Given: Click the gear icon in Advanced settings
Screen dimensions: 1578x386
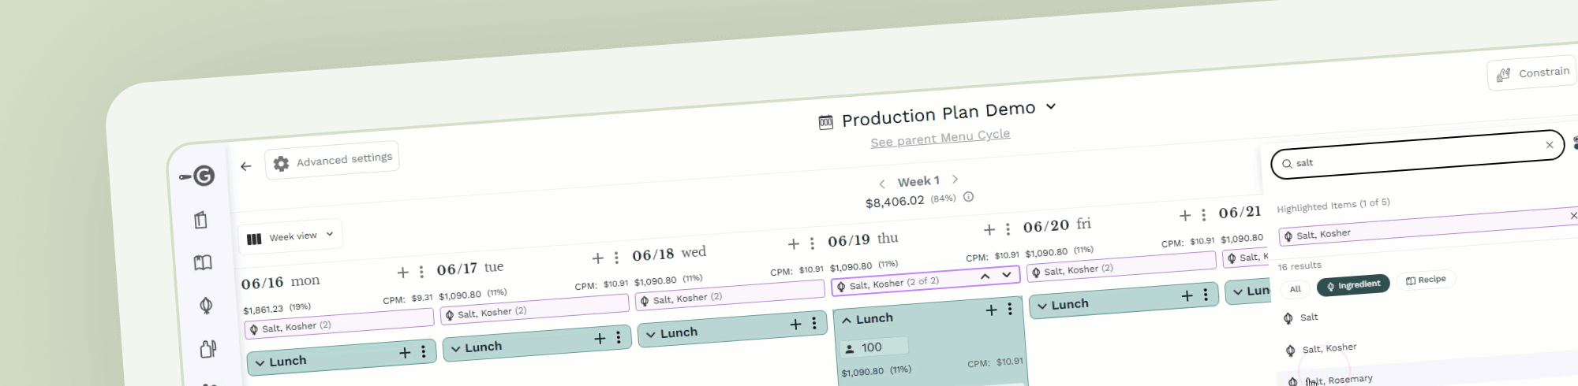Looking at the screenshot, I should [281, 163].
